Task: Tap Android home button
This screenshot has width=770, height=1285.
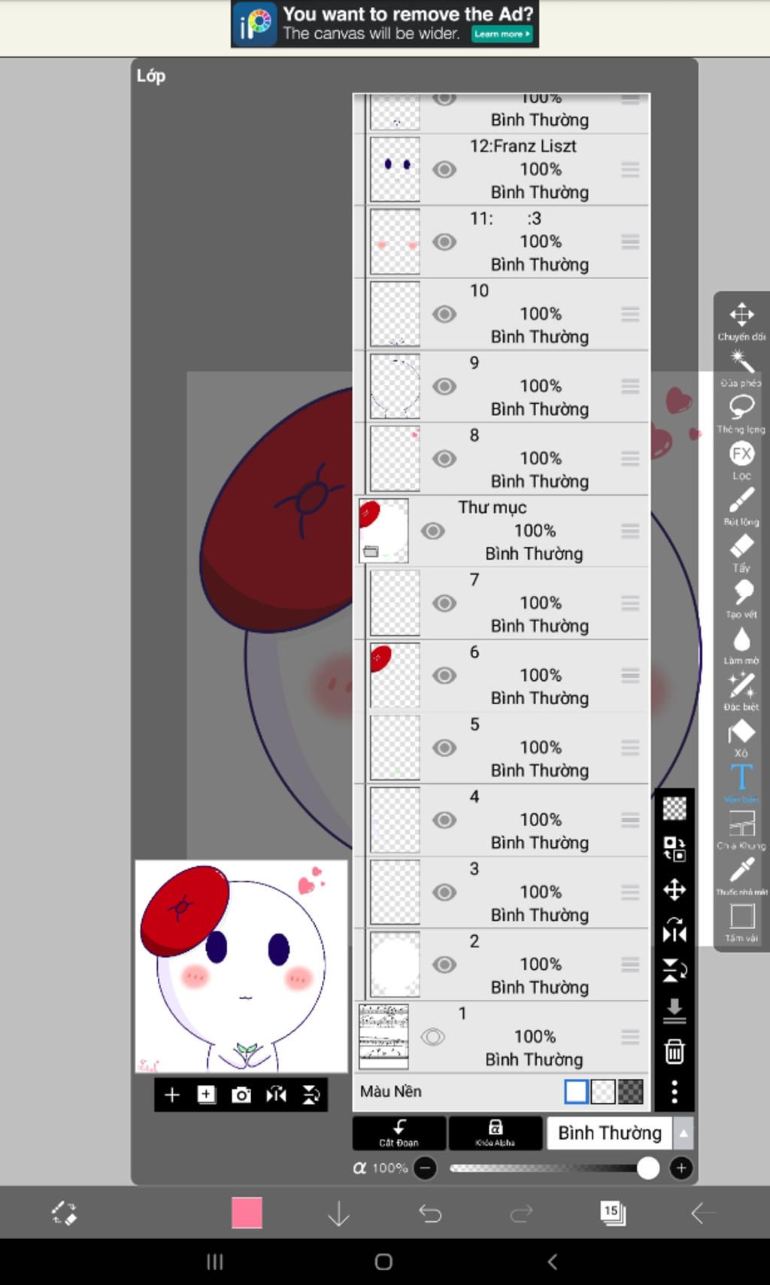Action: coord(383,1262)
